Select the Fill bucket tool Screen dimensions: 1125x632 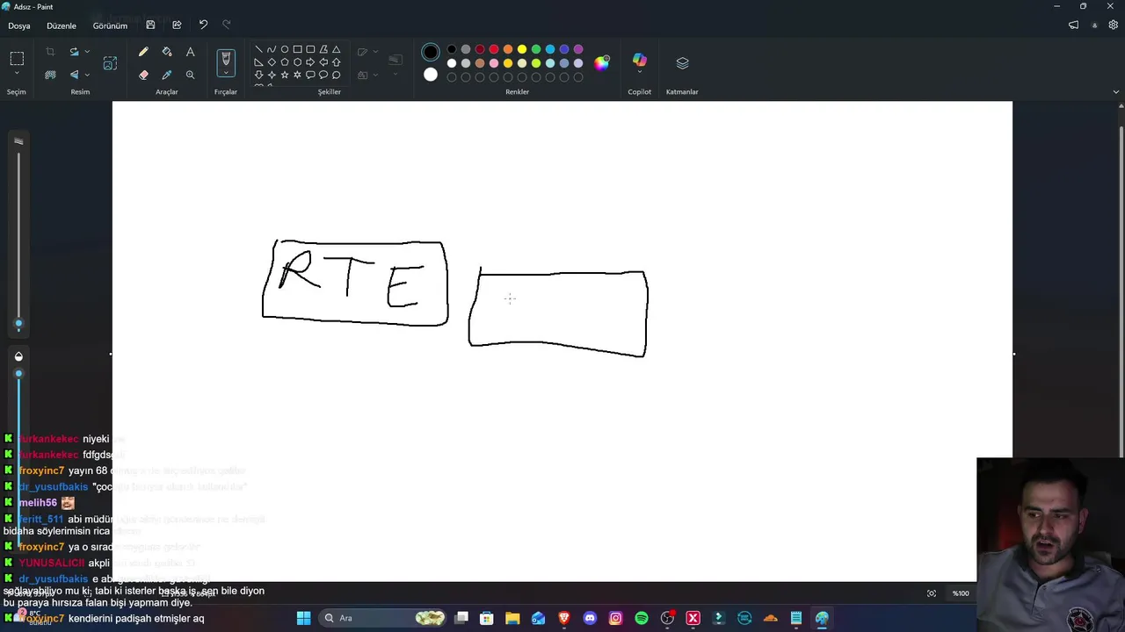point(167,52)
